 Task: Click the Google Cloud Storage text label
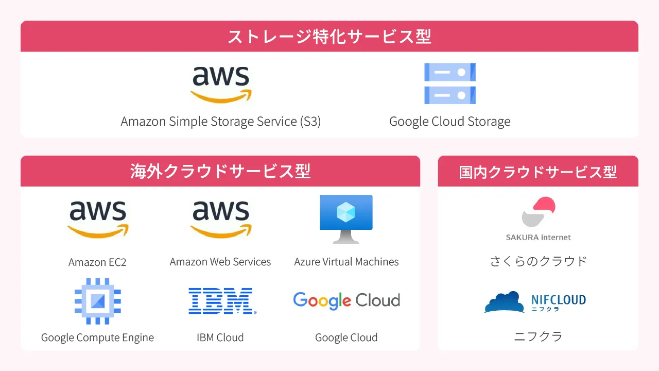[x=450, y=122]
